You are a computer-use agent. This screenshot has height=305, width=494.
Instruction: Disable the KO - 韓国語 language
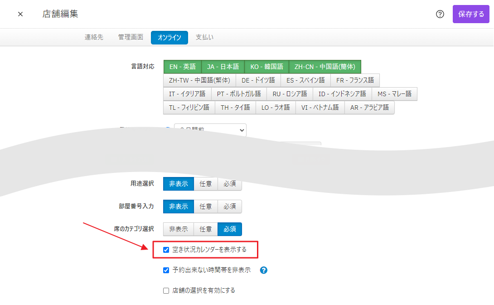coord(266,67)
